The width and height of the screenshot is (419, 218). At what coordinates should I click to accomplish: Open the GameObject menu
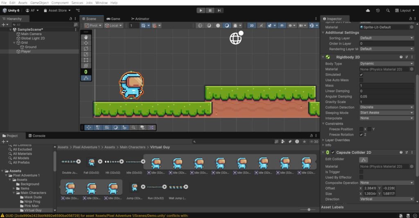coord(39,3)
